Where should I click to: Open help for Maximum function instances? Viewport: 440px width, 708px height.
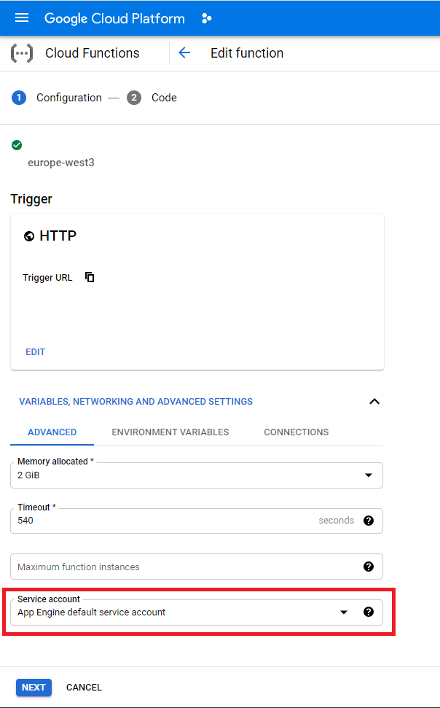coord(369,567)
